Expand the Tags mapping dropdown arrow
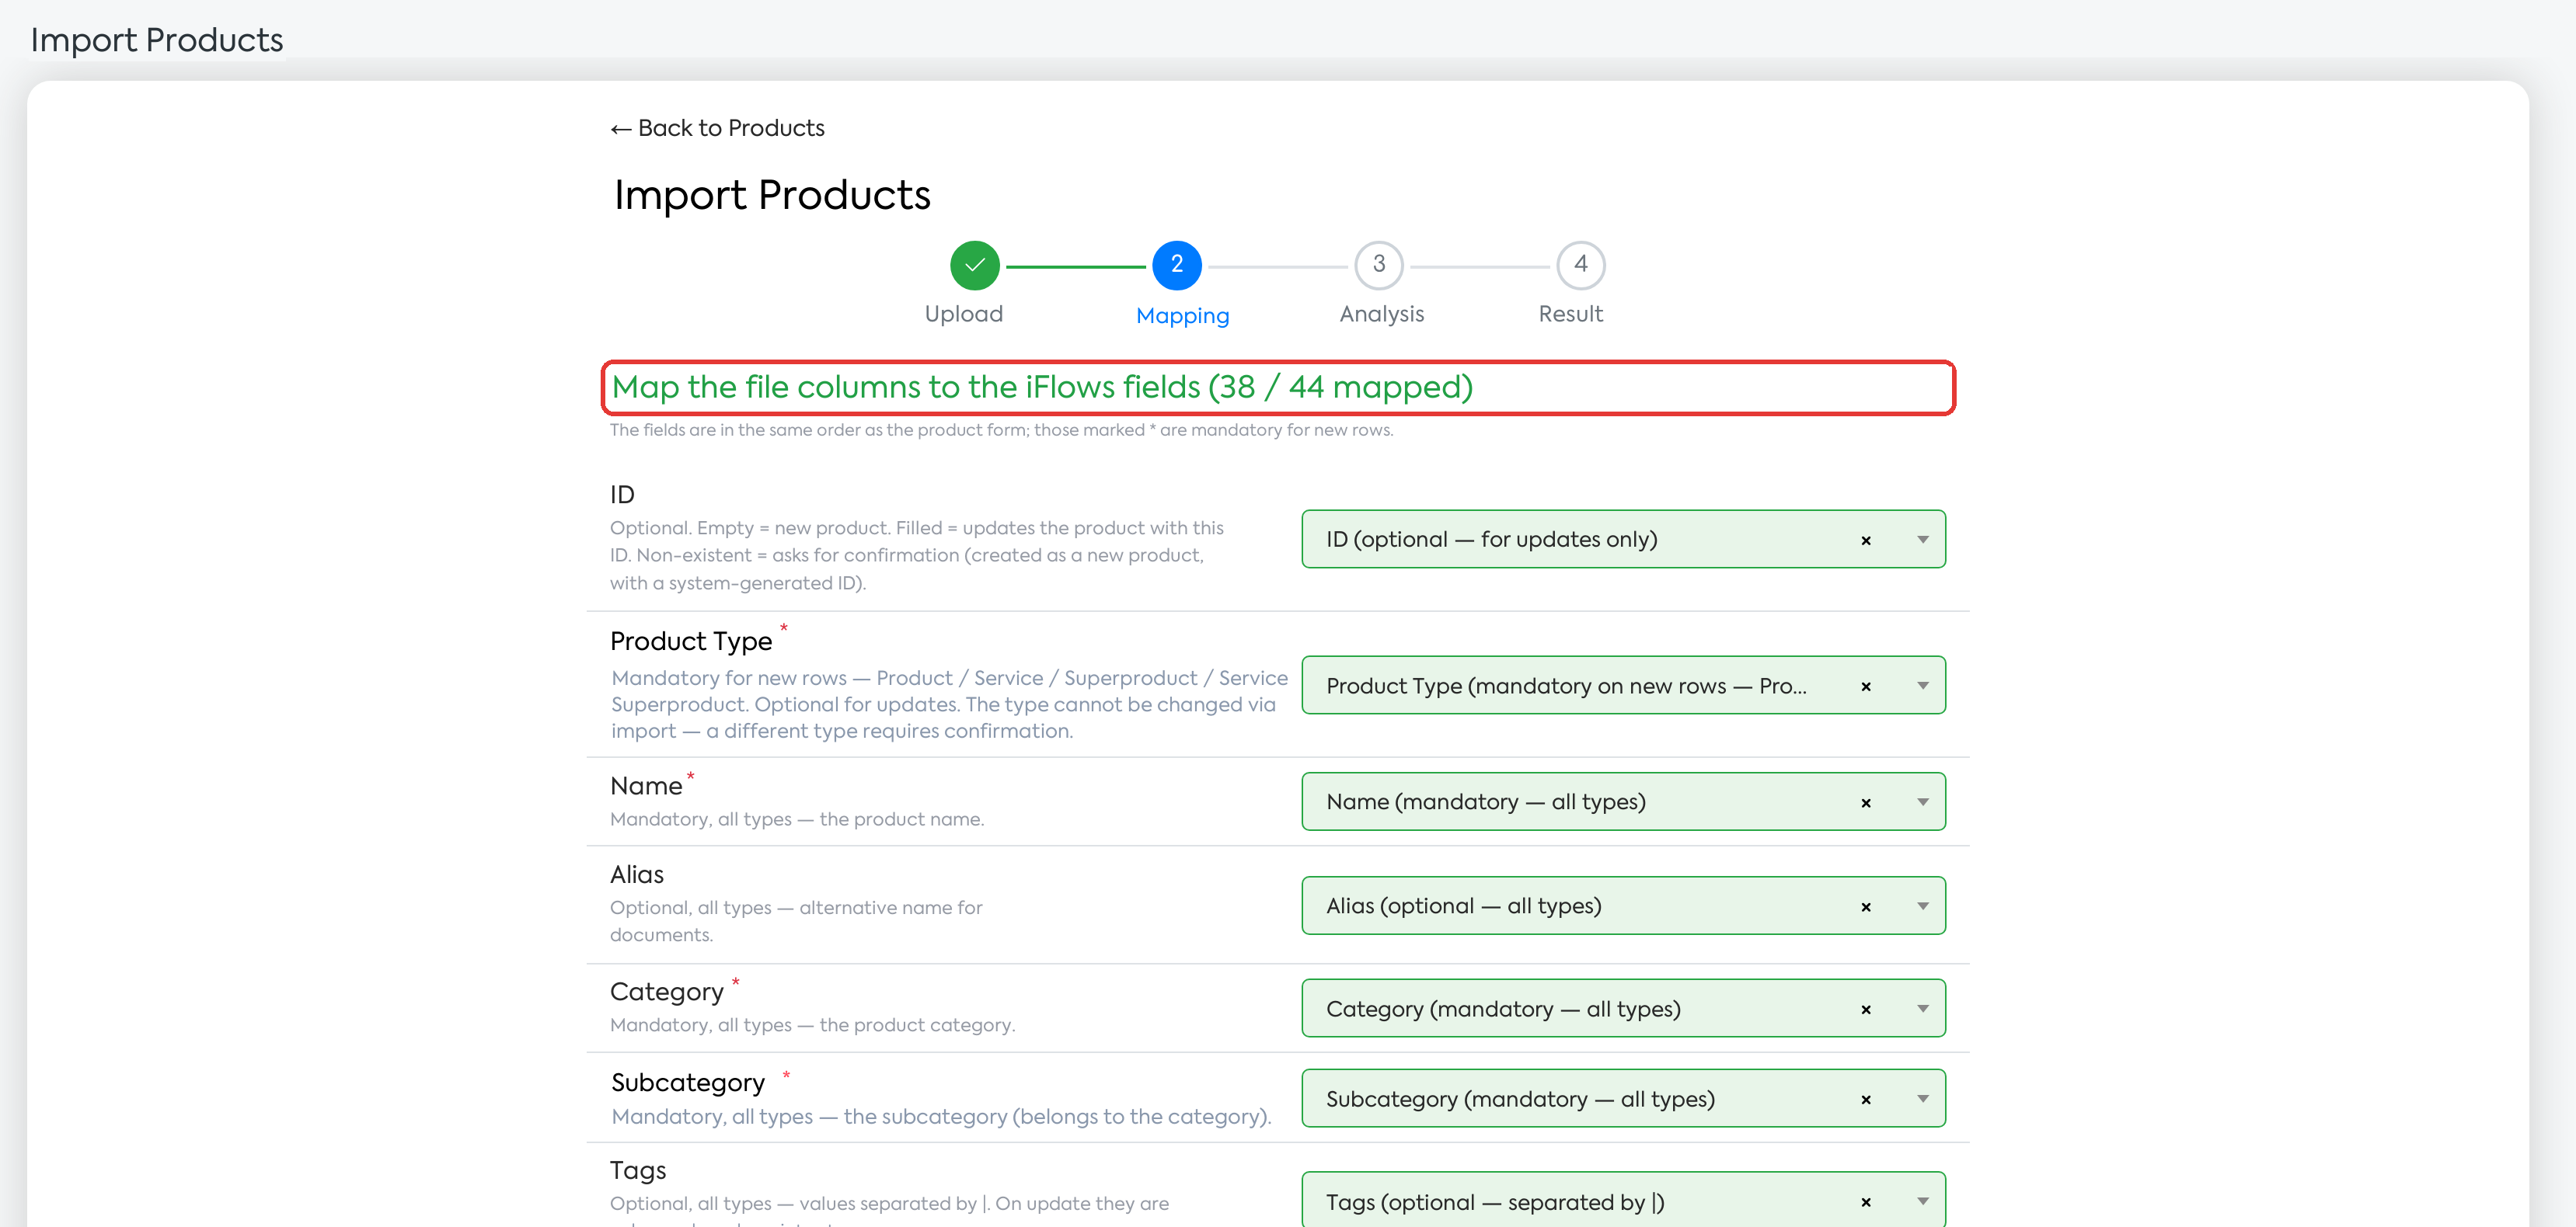 [1922, 1202]
